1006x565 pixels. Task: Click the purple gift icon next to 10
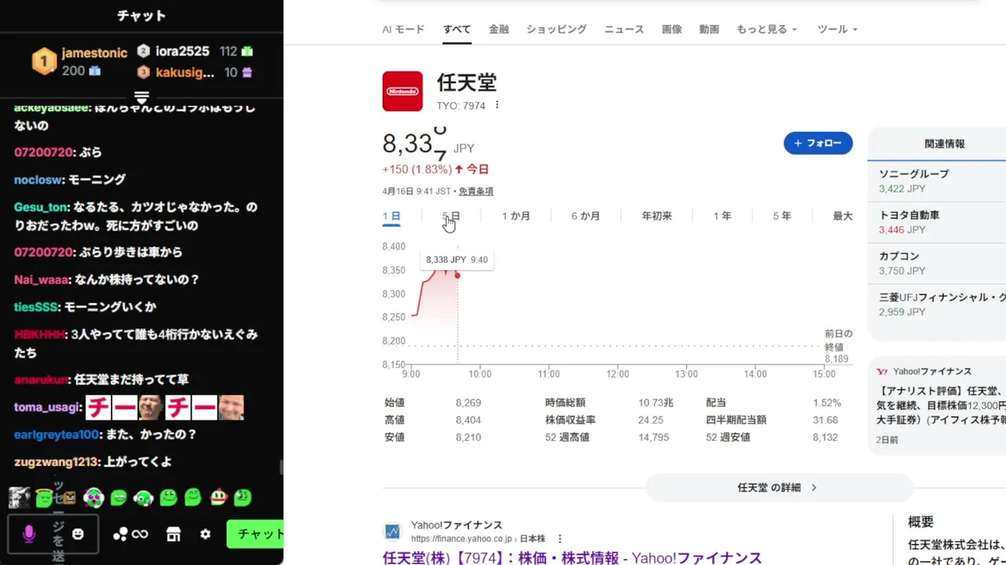(248, 72)
